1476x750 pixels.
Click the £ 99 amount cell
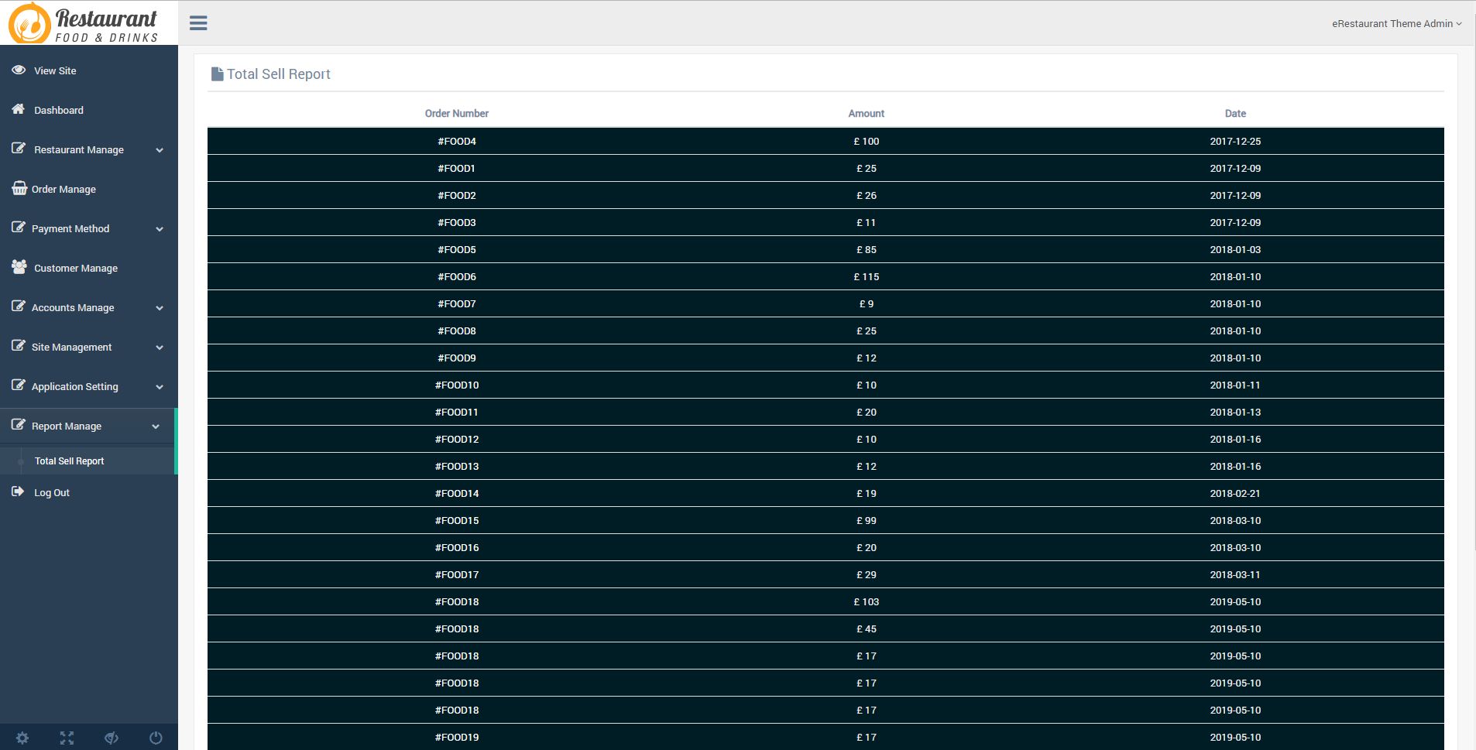point(867,520)
